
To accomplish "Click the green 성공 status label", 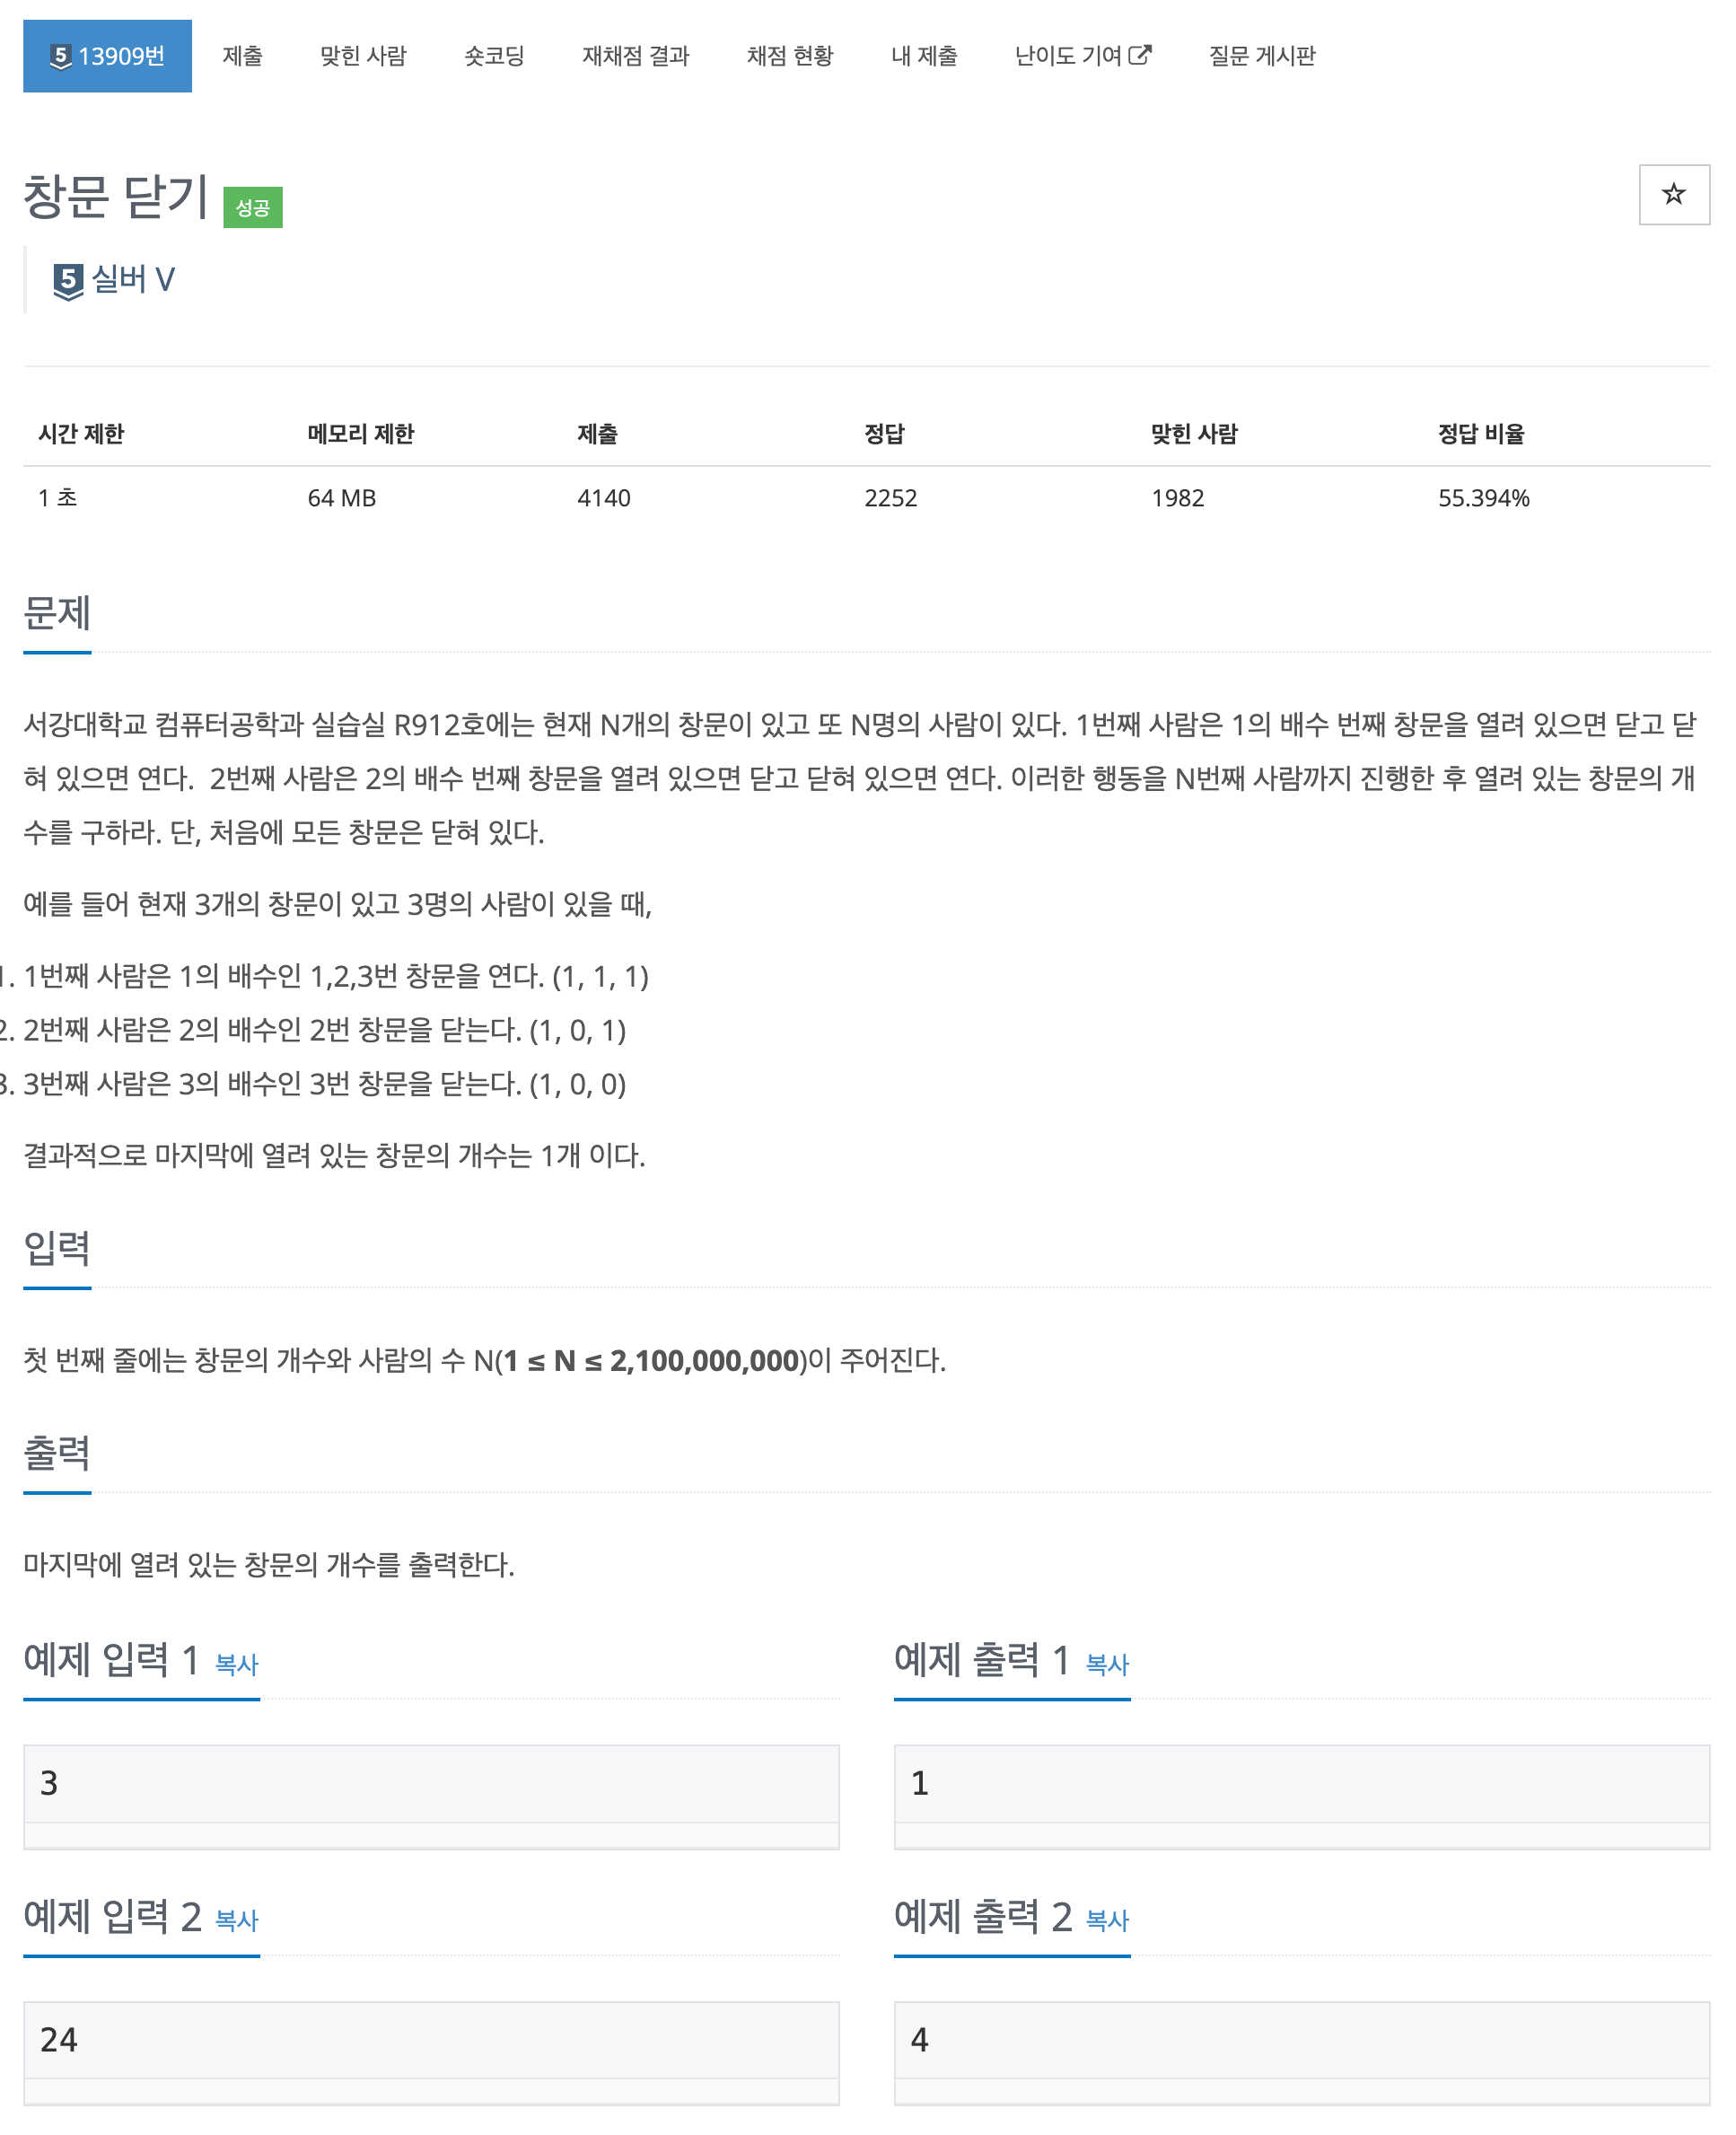I will (x=252, y=207).
